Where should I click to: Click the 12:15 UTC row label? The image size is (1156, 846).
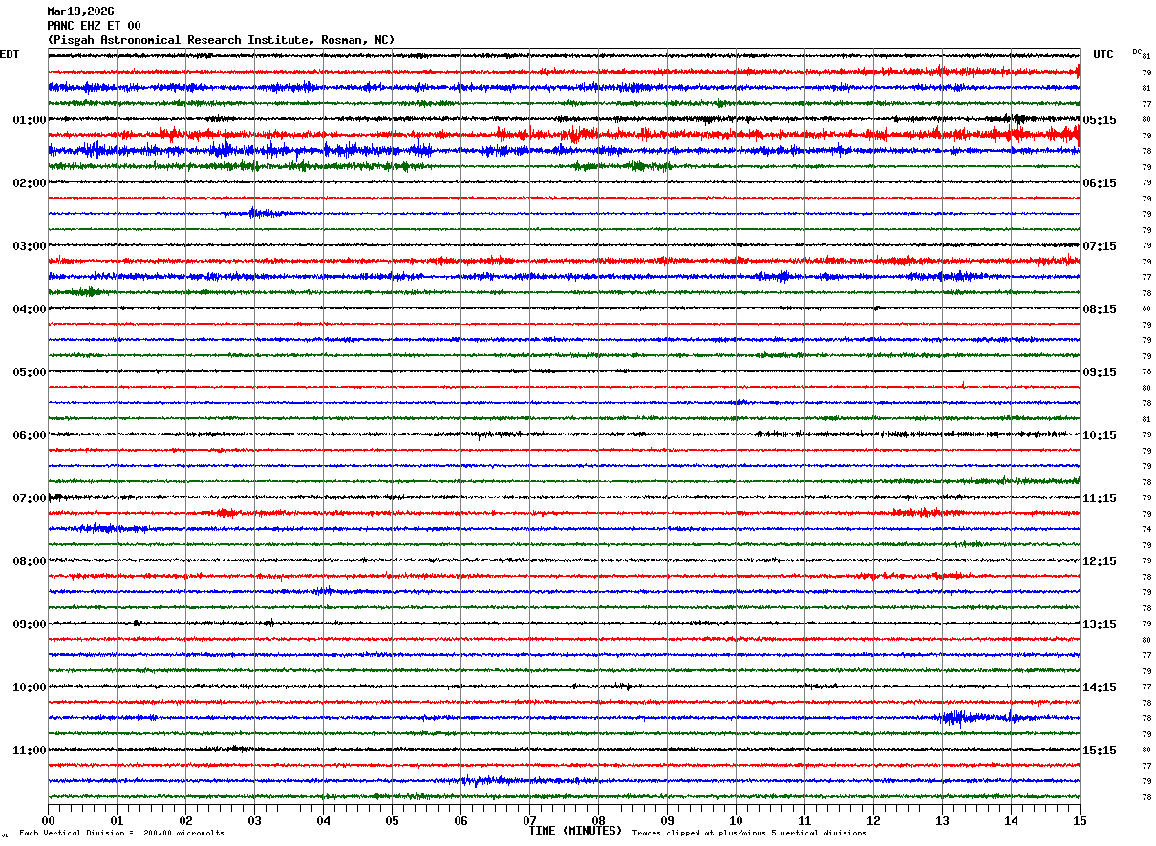(1100, 561)
